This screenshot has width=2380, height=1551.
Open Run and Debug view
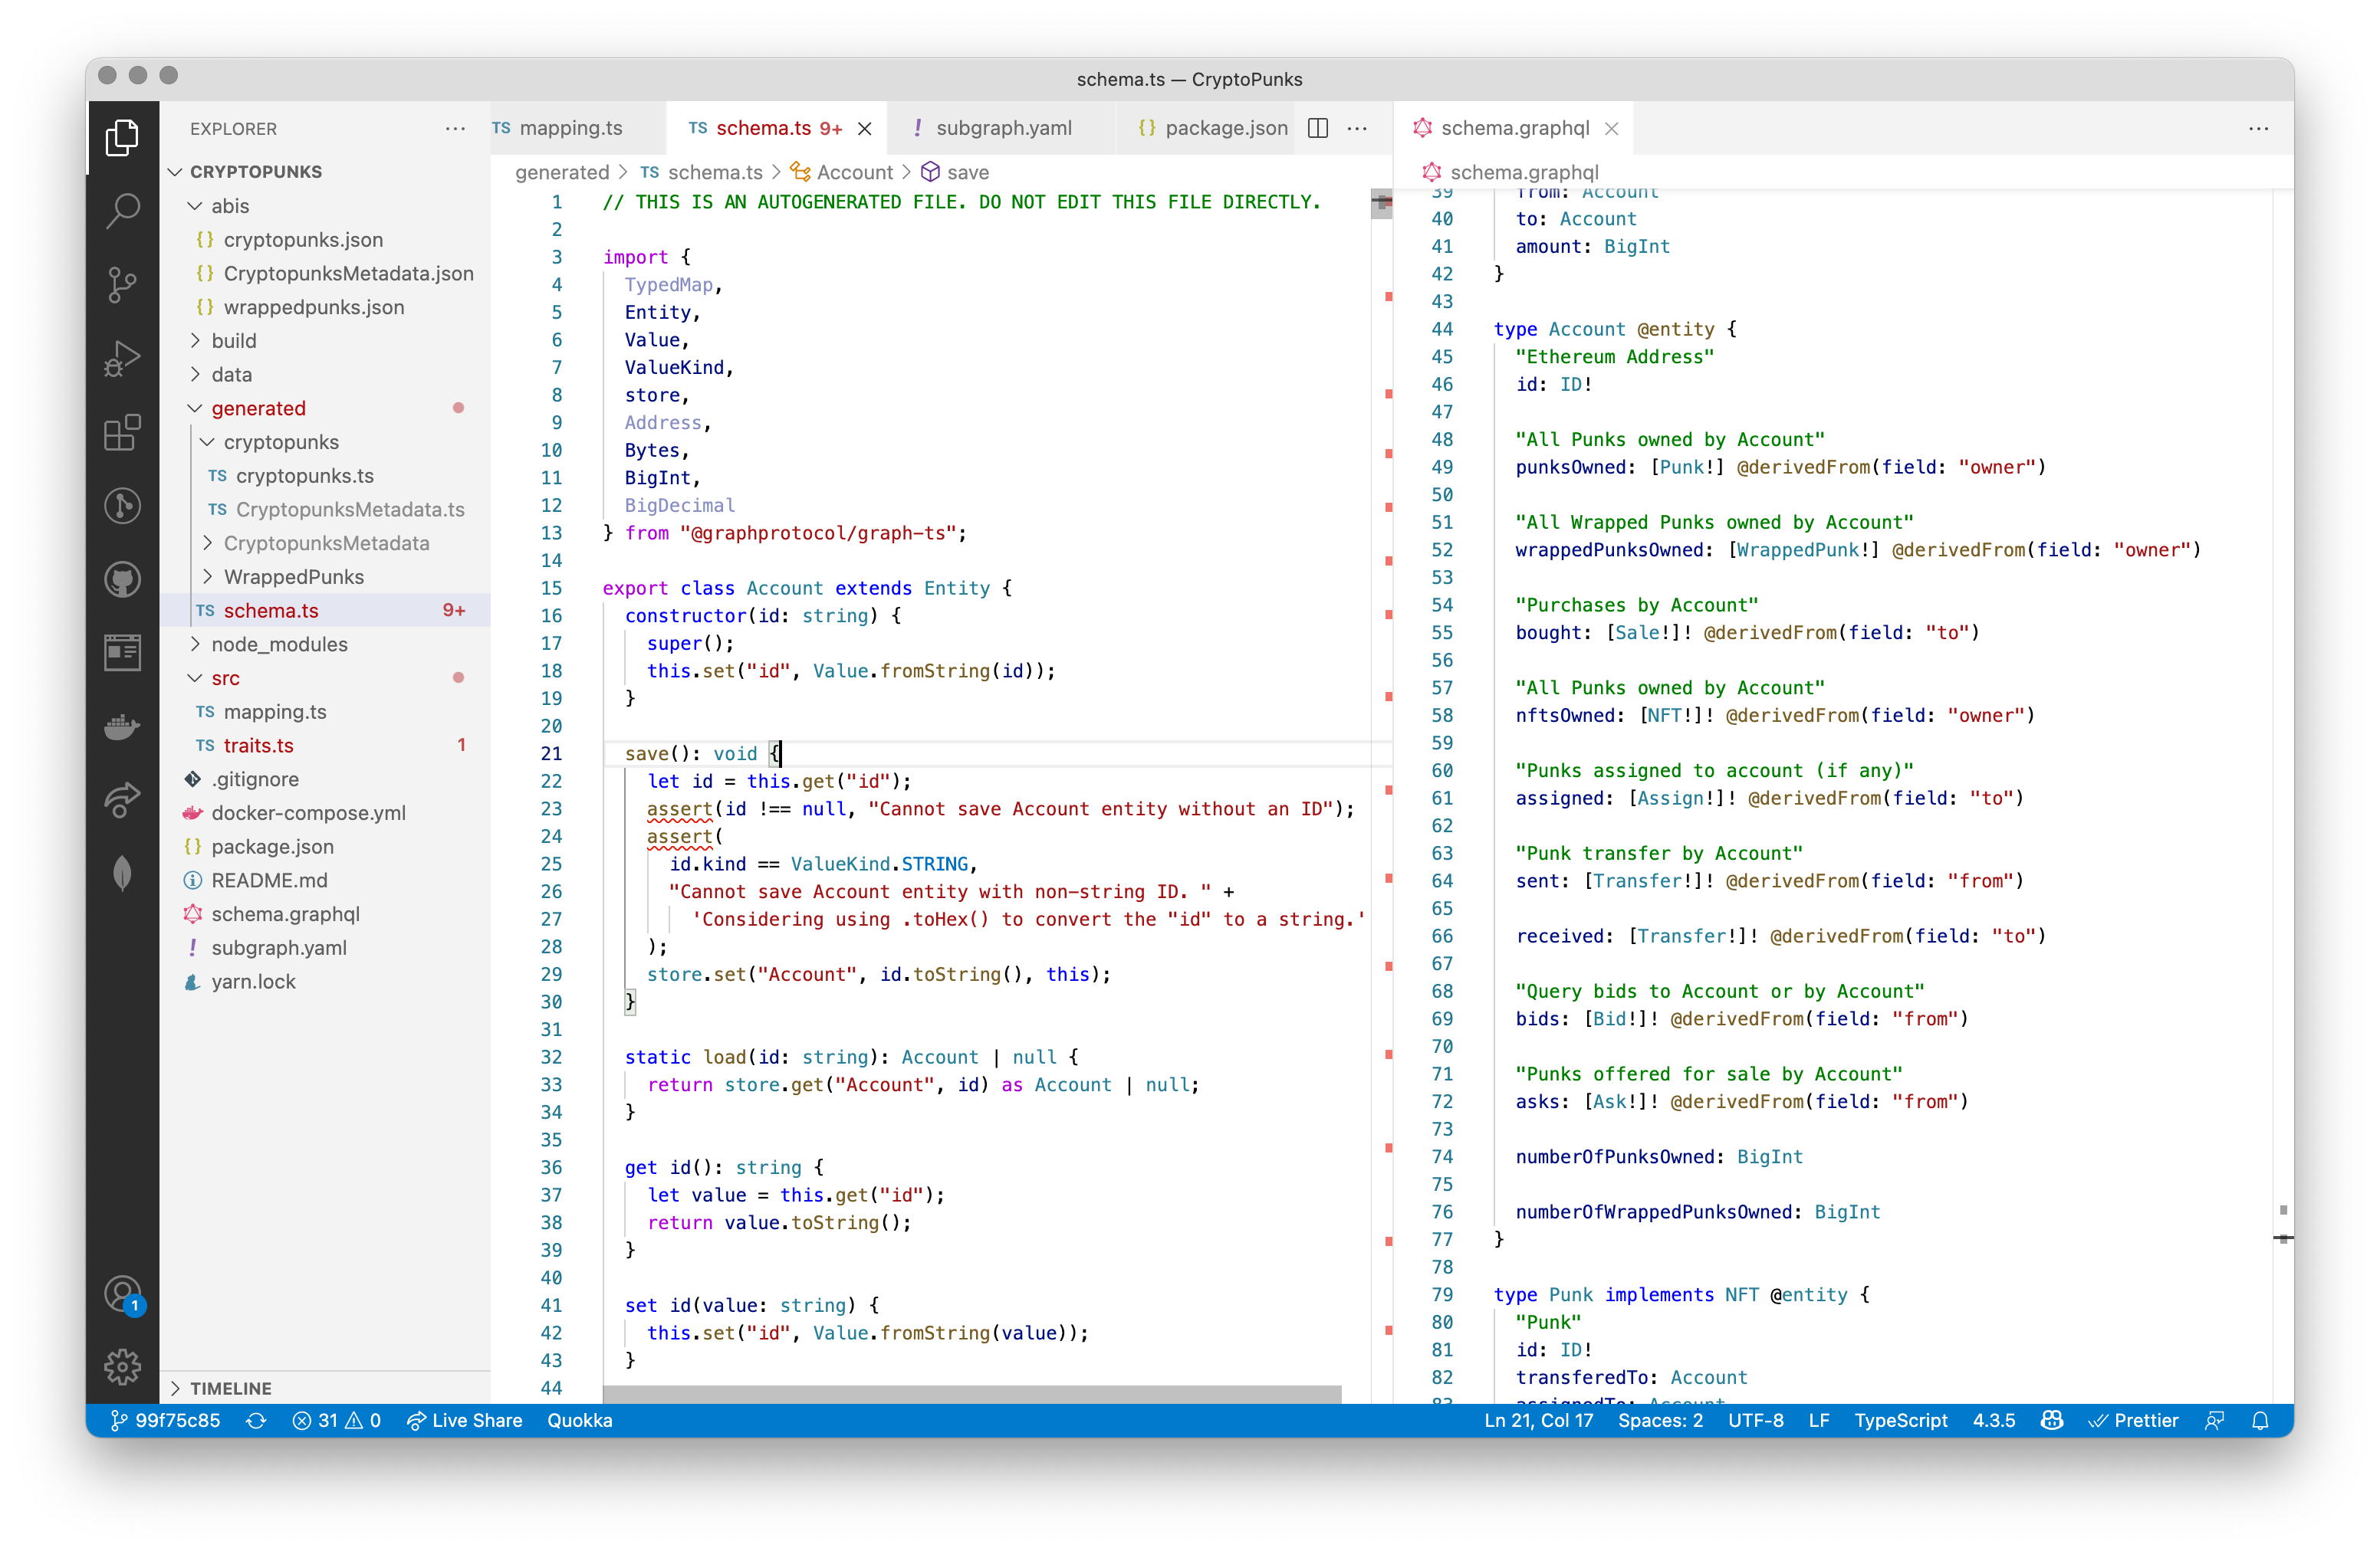[x=122, y=358]
